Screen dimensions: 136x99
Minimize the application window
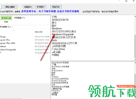(119, 1)
